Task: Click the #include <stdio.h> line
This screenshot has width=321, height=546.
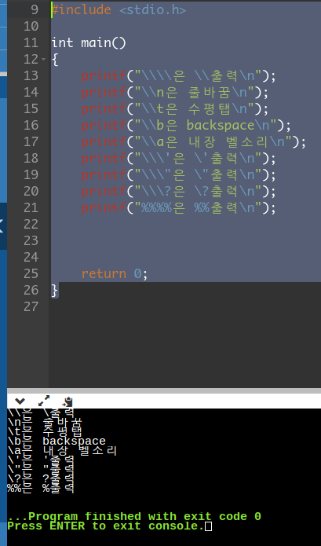Action: 119,9
